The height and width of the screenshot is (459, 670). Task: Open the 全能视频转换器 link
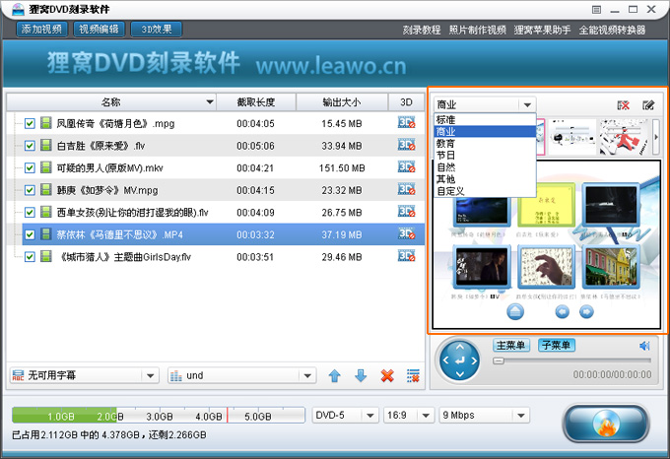coord(612,30)
